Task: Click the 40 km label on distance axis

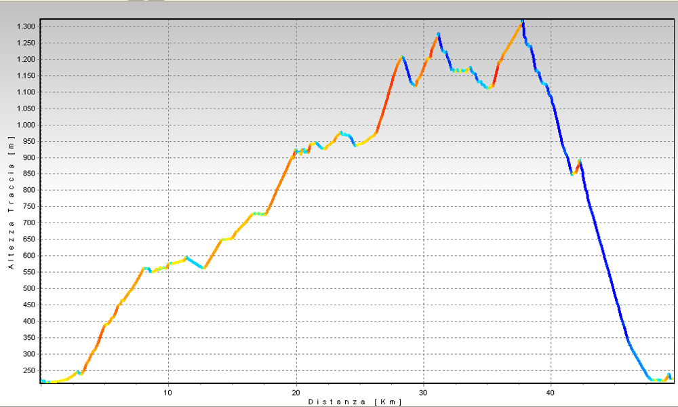Action: pos(551,392)
